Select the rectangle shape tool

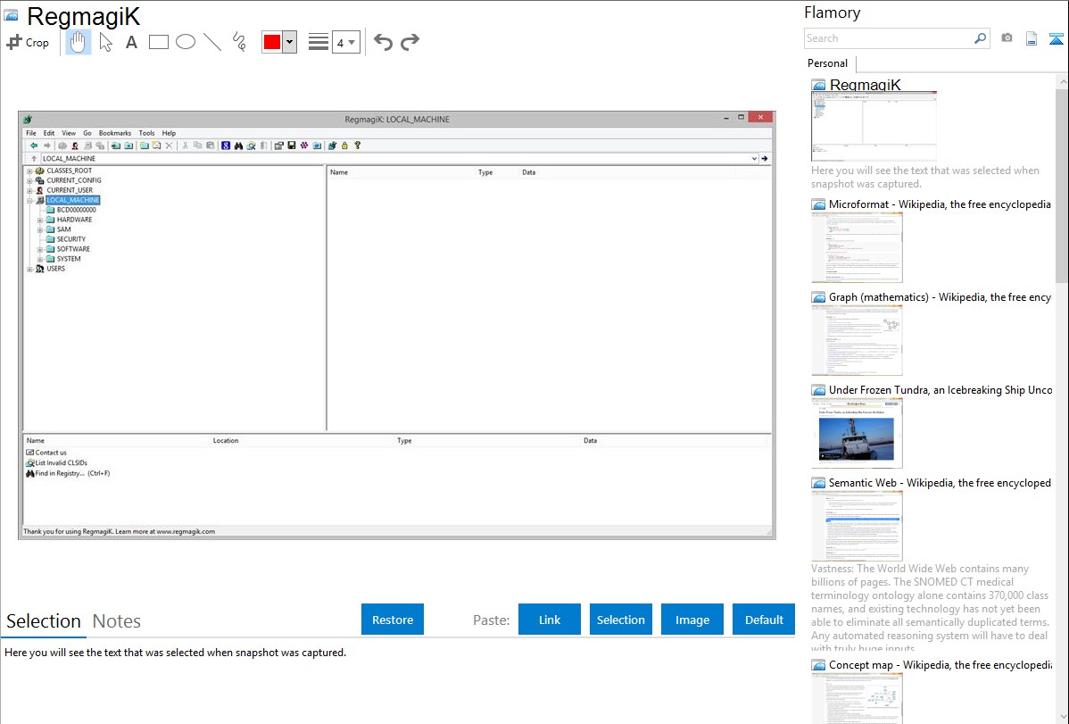158,42
